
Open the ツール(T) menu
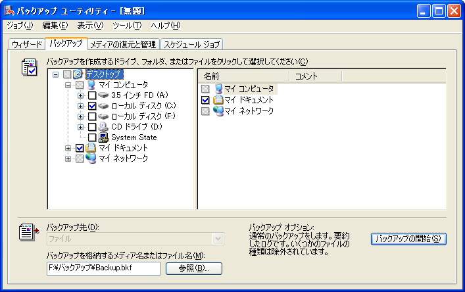(x=127, y=26)
